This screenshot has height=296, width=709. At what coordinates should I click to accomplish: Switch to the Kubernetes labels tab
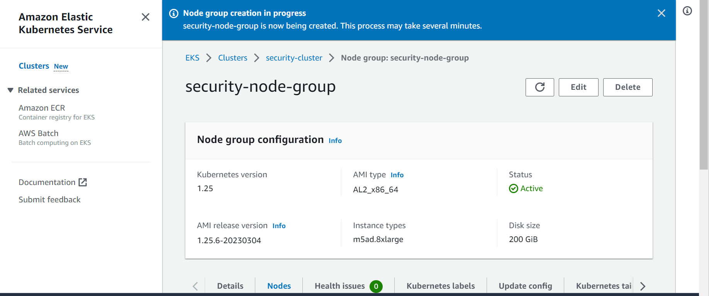coord(441,286)
